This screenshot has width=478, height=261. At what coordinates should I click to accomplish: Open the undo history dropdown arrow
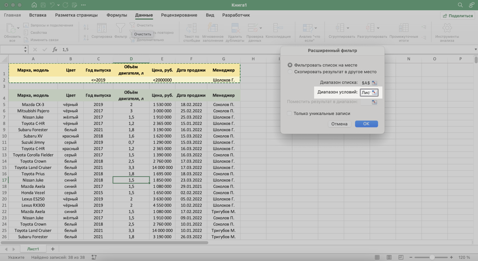[x=58, y=5]
